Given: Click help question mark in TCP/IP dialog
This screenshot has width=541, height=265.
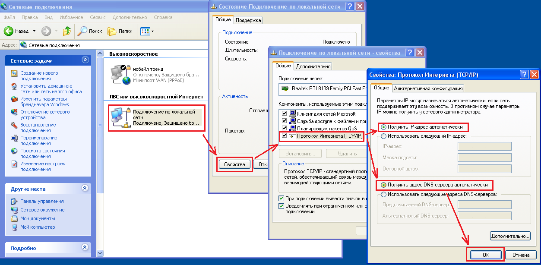Looking at the screenshot, I should click(x=524, y=75).
